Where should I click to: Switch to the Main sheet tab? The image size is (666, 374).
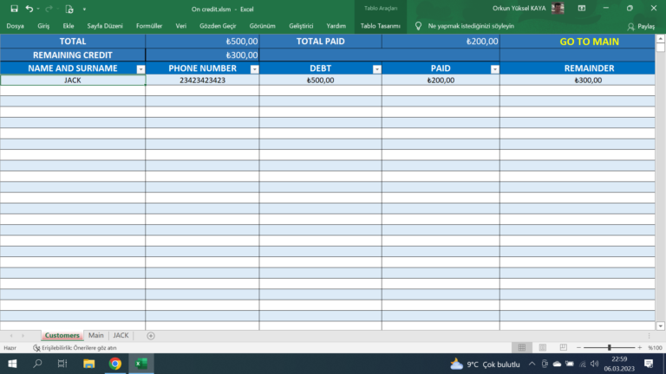coord(95,335)
